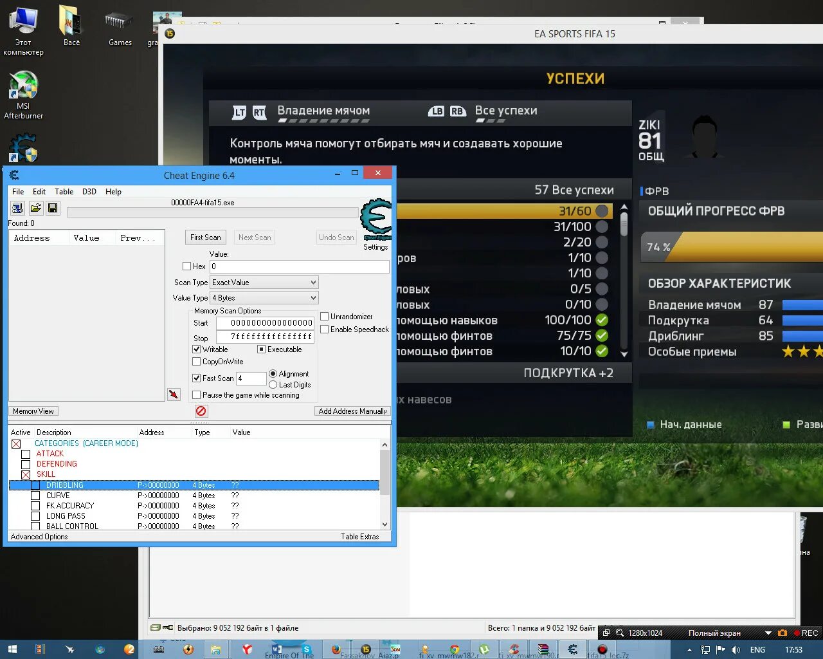823x659 pixels.
Task: Click the Memory View button
Action: pyautogui.click(x=33, y=411)
